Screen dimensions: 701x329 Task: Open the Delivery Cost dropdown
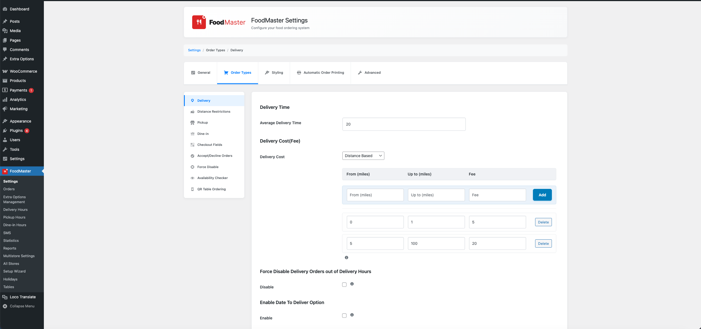click(x=363, y=155)
